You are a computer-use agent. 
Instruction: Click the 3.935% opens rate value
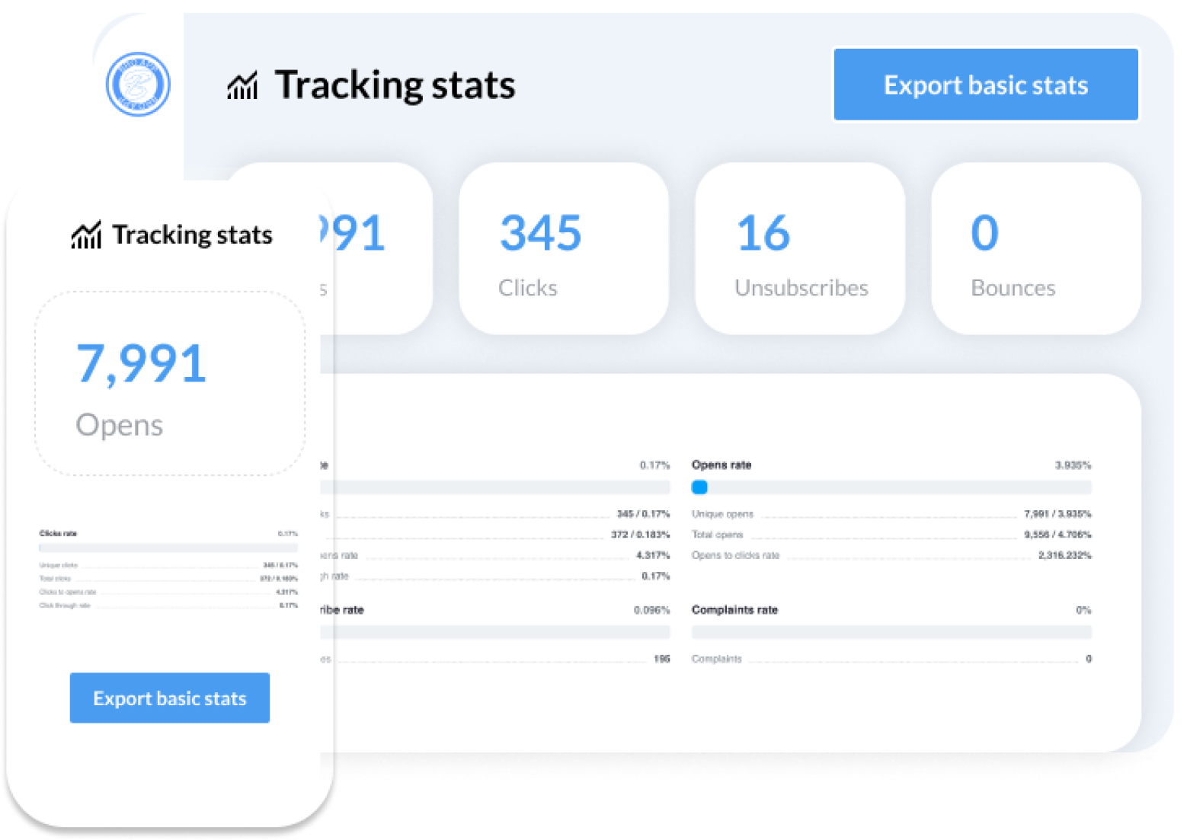click(x=1073, y=465)
